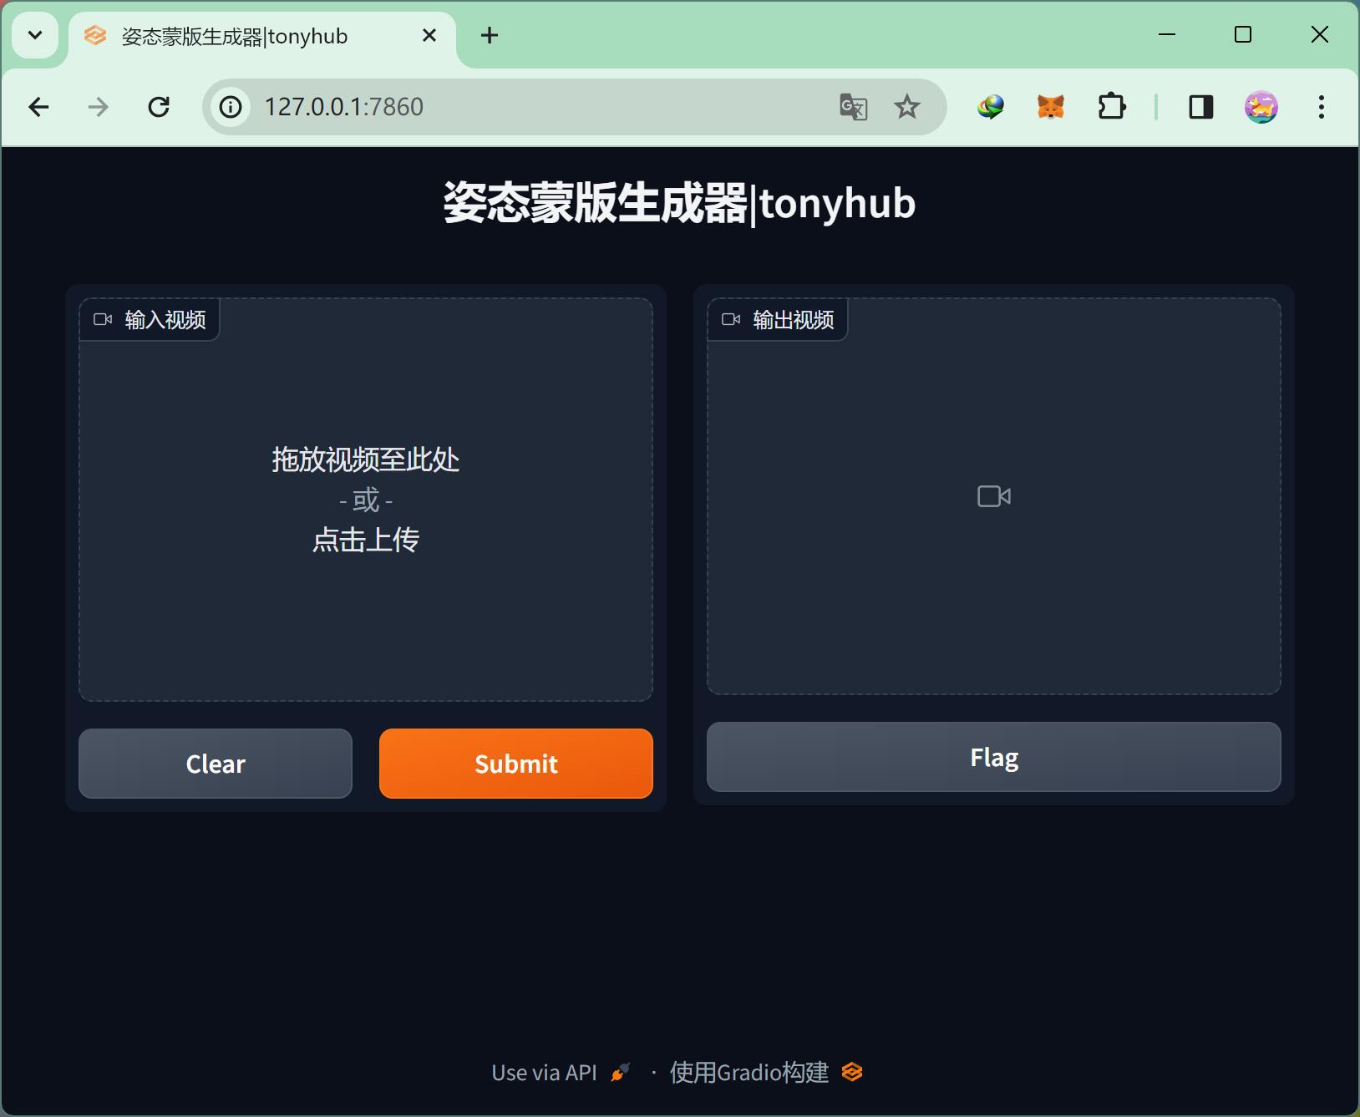The height and width of the screenshot is (1117, 1360).
Task: Click the translate page icon
Action: pyautogui.click(x=853, y=107)
